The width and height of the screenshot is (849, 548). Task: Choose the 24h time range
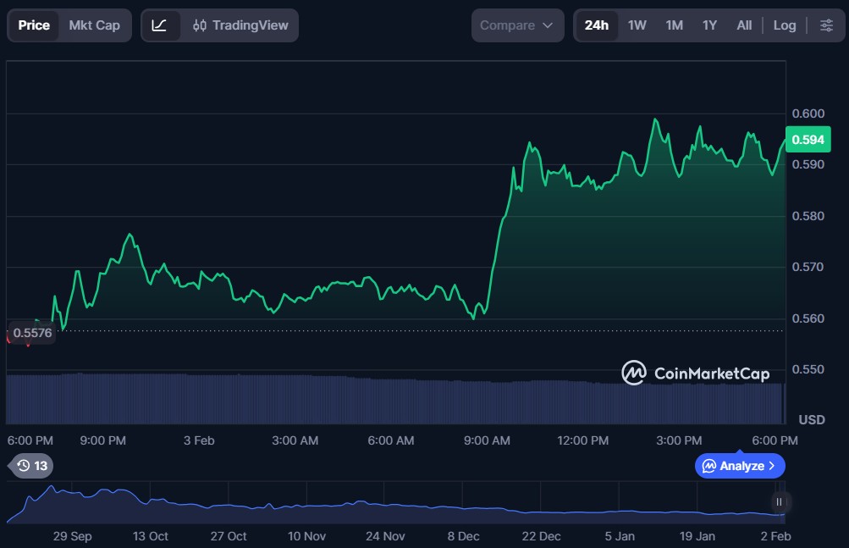click(597, 25)
